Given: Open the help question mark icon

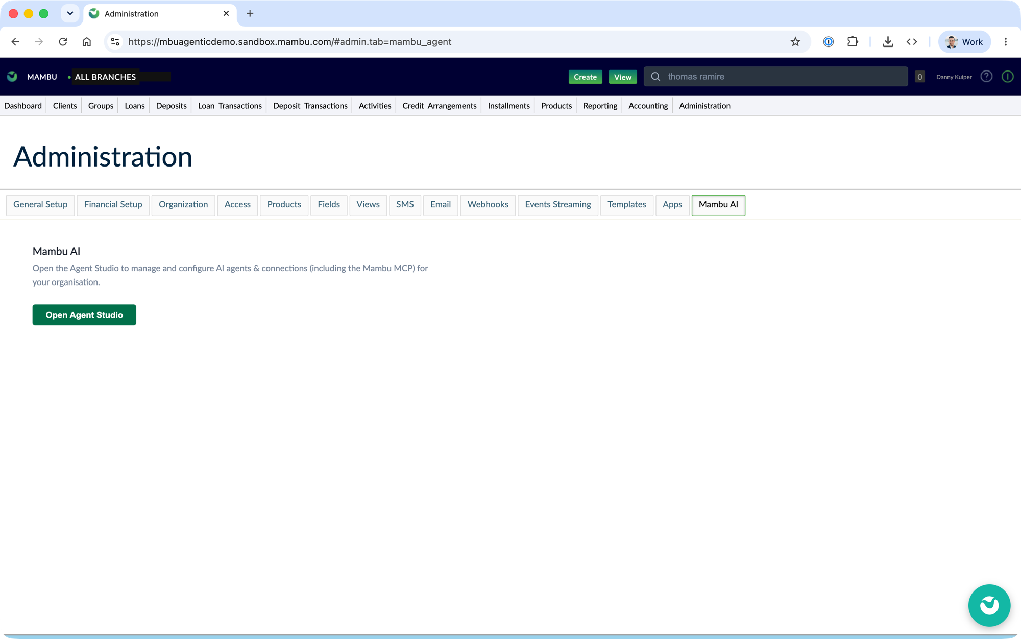Looking at the screenshot, I should click(x=986, y=77).
